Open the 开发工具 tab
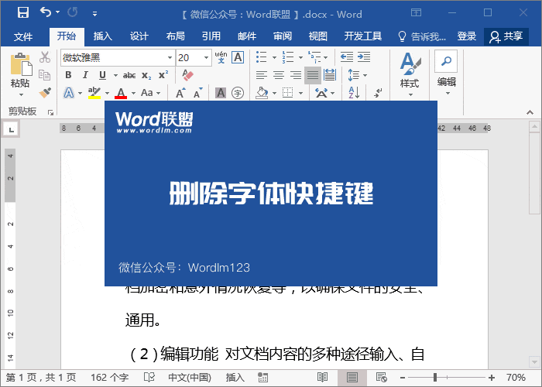542x387 pixels. pyautogui.click(x=363, y=36)
